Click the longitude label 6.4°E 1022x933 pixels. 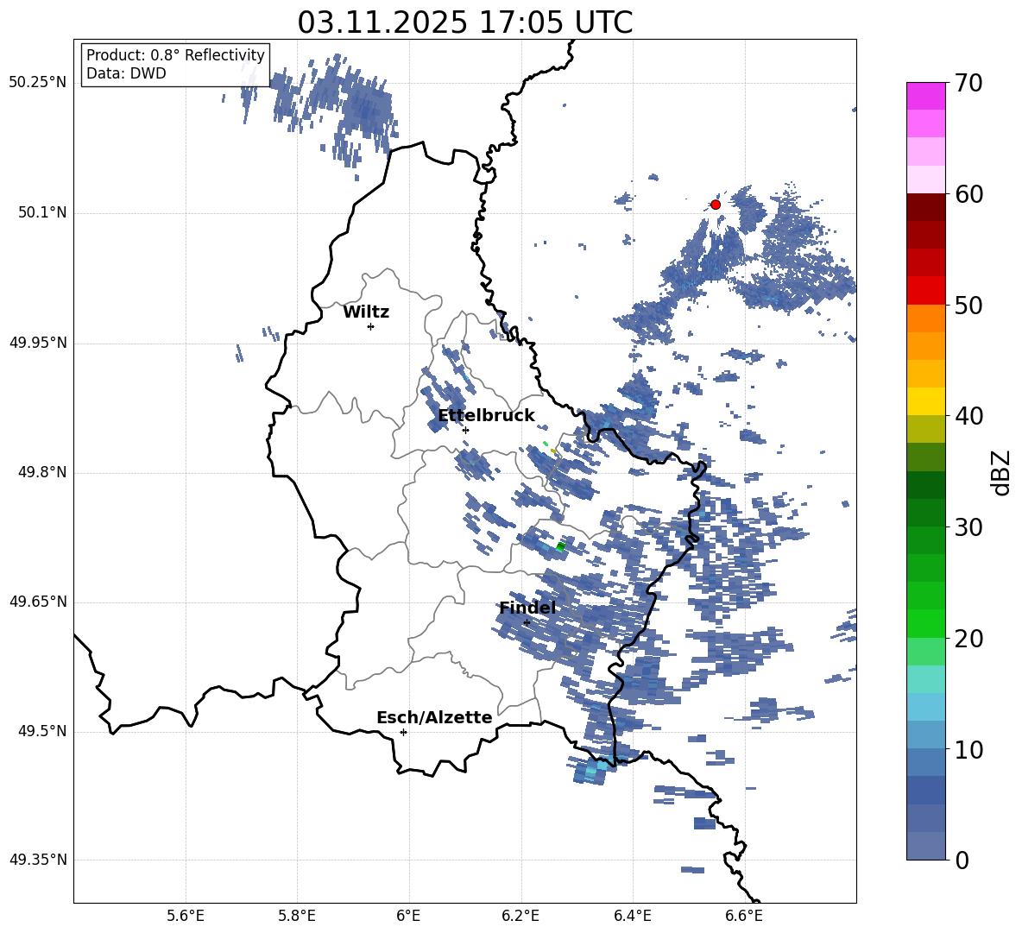pos(632,916)
